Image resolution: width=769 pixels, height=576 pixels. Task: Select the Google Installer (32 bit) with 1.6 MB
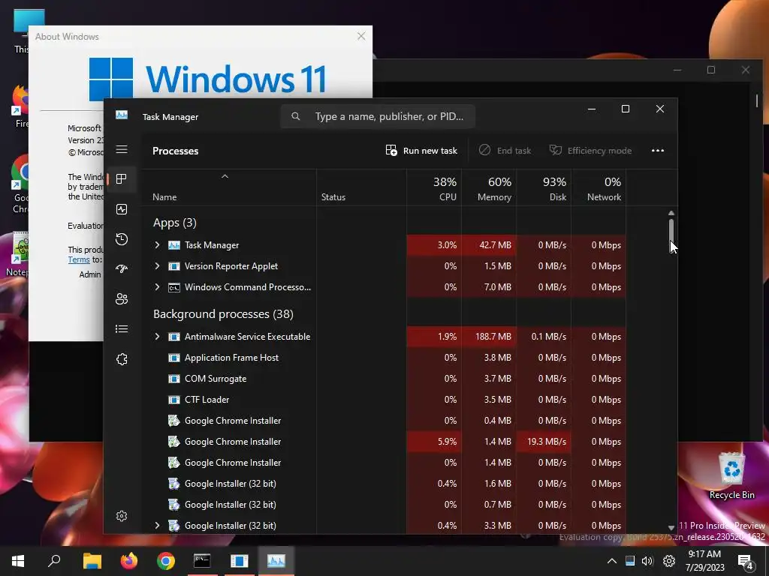point(384,484)
